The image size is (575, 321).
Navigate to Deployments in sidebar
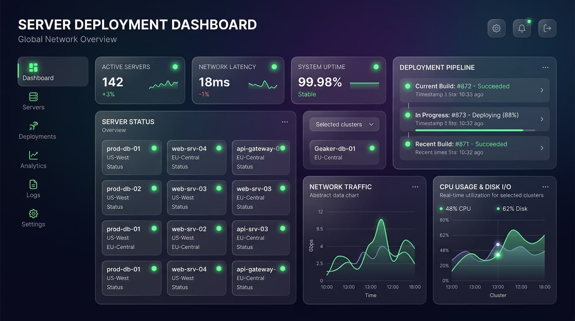(x=37, y=130)
